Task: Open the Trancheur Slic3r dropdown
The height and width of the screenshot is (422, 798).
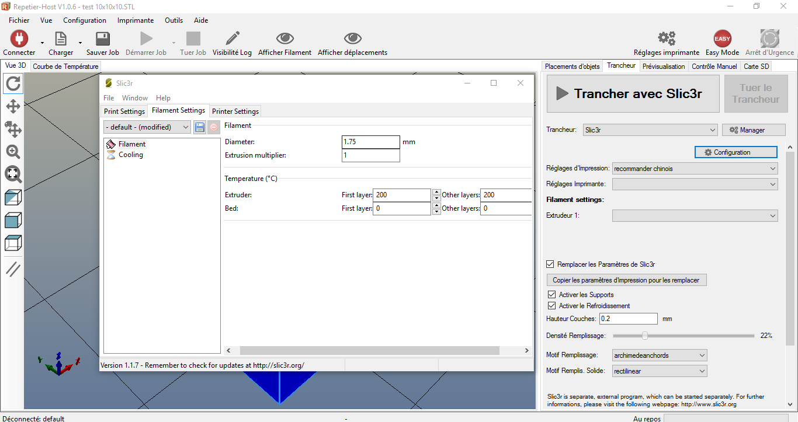Action: pyautogui.click(x=650, y=130)
